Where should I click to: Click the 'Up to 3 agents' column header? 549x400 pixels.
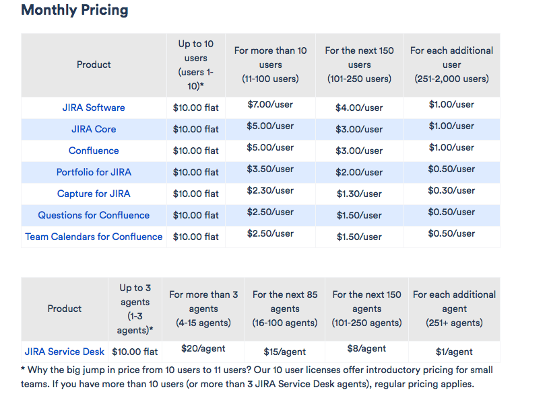(x=135, y=309)
